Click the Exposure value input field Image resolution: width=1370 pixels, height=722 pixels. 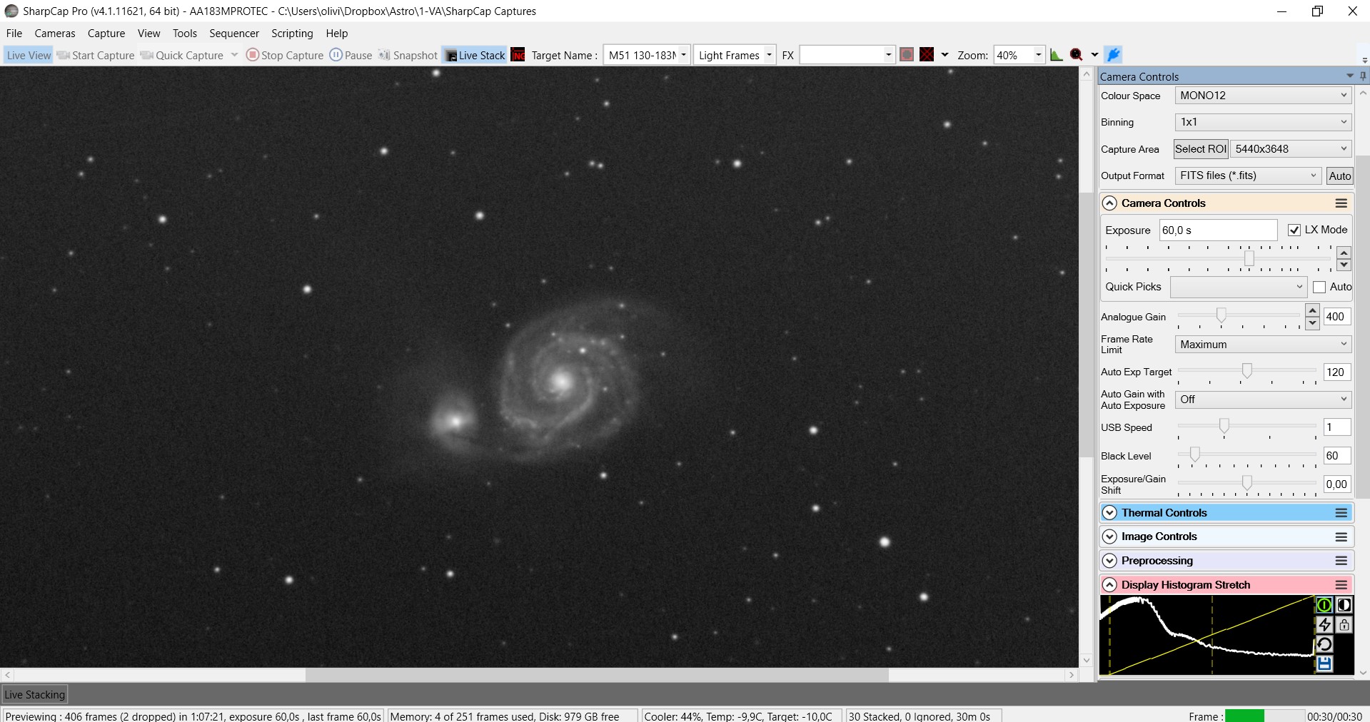(x=1217, y=230)
